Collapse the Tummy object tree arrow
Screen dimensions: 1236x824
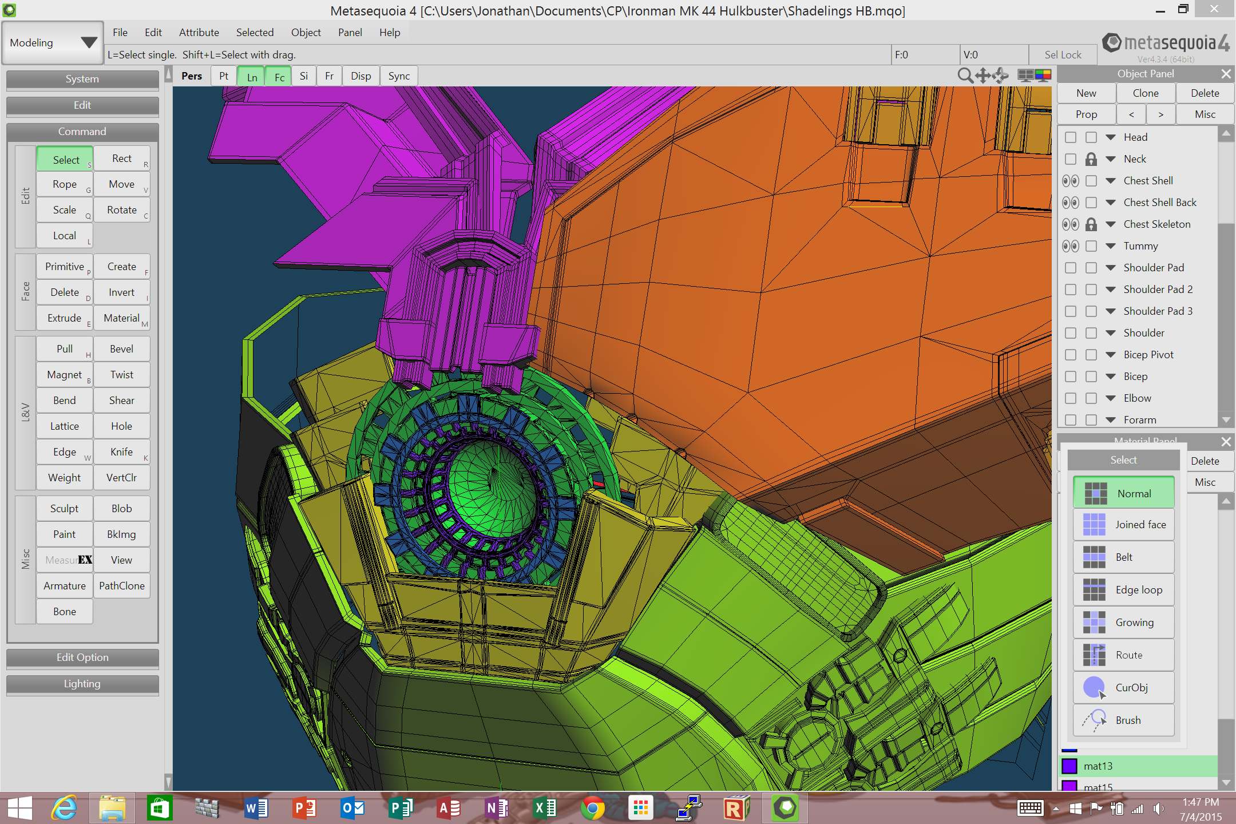pyautogui.click(x=1111, y=246)
